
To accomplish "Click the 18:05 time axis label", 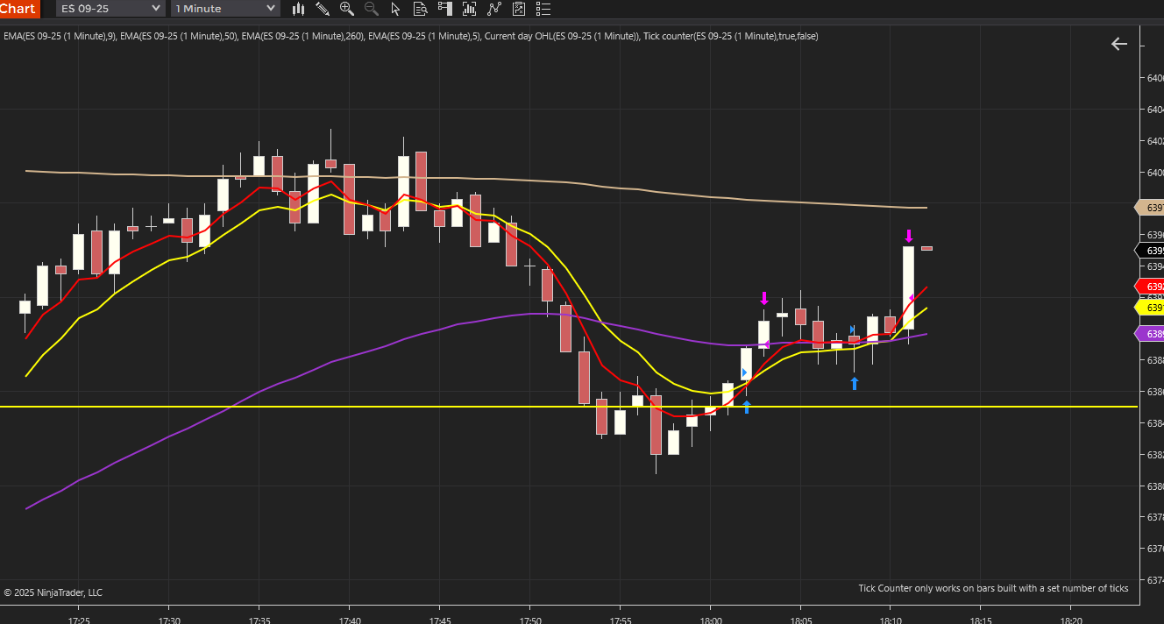I will pyautogui.click(x=800, y=620).
